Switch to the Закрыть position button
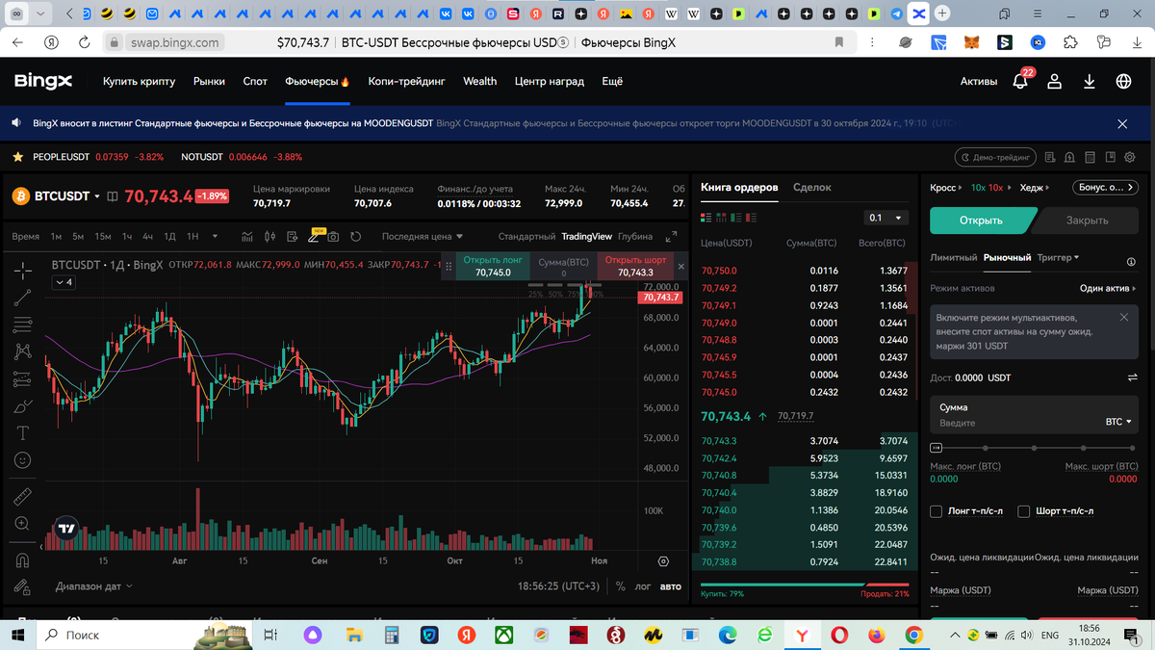1155x650 pixels. (x=1087, y=221)
